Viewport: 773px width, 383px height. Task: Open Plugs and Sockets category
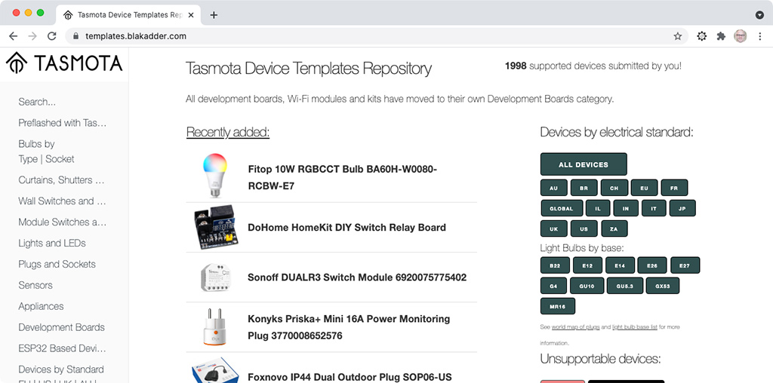coord(57,265)
